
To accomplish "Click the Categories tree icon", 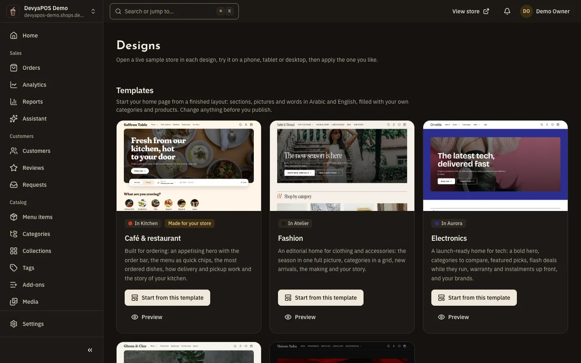I will pos(14,234).
